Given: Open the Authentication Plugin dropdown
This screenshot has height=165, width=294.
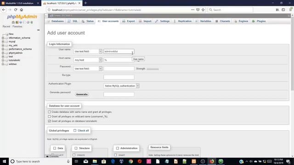Looking at the screenshot, I should tap(121, 86).
